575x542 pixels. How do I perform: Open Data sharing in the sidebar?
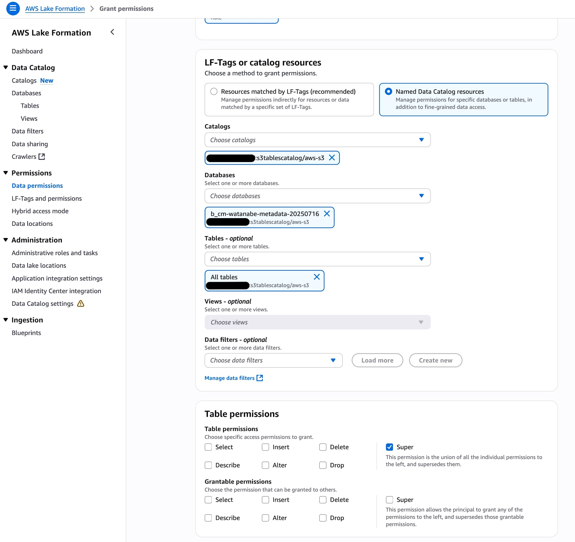(x=30, y=144)
